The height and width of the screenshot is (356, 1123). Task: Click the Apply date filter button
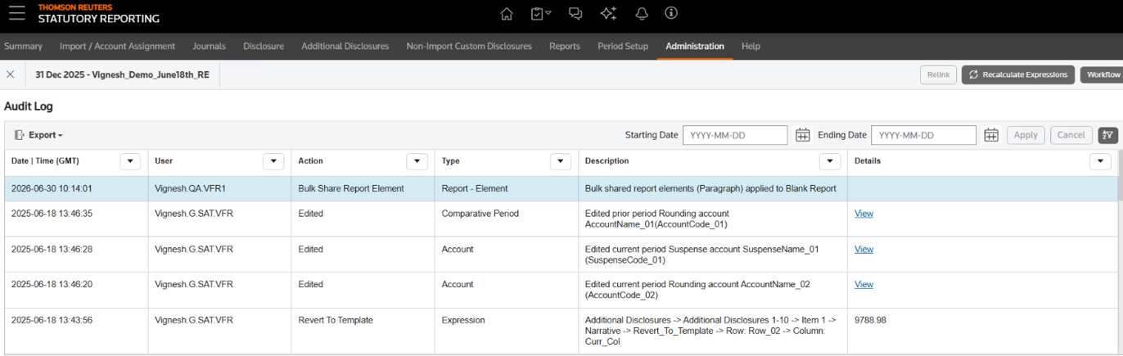tap(1026, 135)
